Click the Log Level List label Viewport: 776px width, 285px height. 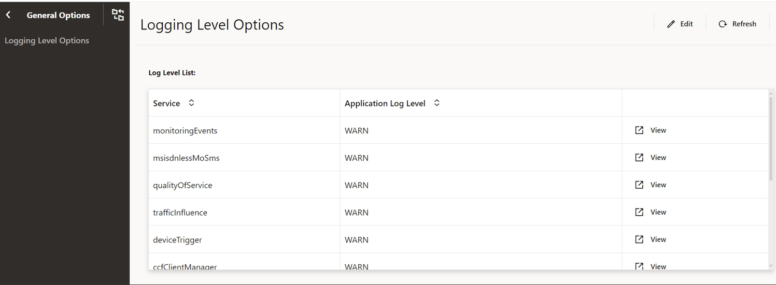tap(172, 73)
